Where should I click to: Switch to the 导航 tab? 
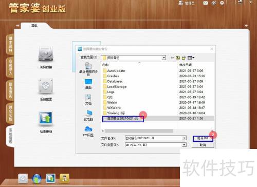[34, 26]
